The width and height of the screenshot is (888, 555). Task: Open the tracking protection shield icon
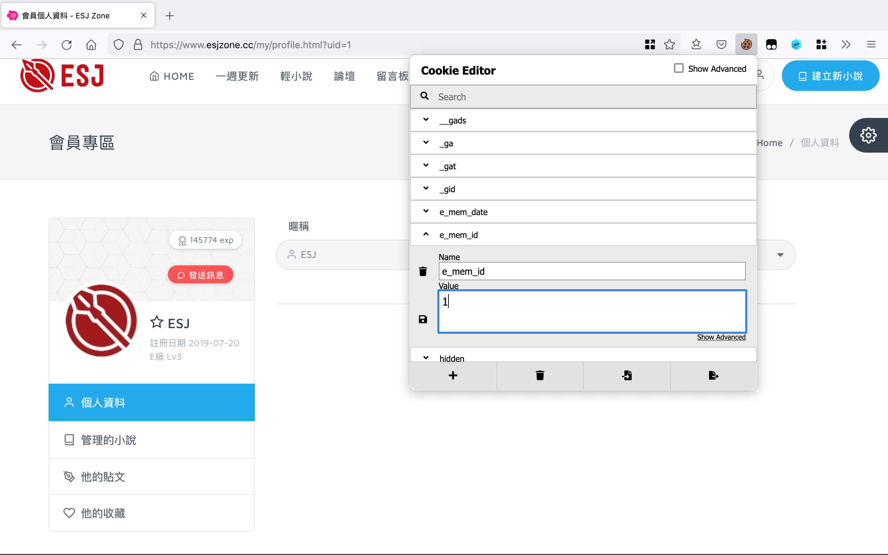[119, 45]
